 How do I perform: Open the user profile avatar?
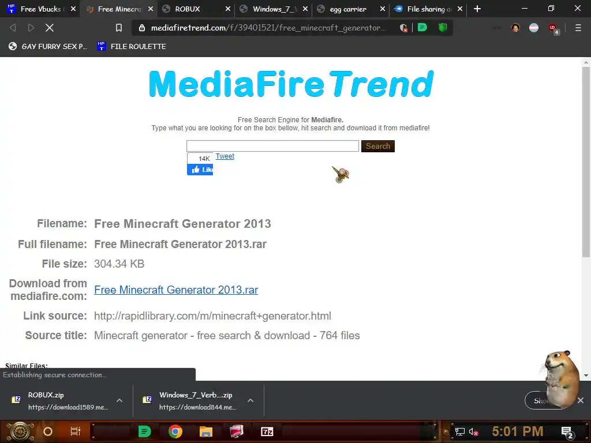[x=515, y=28]
